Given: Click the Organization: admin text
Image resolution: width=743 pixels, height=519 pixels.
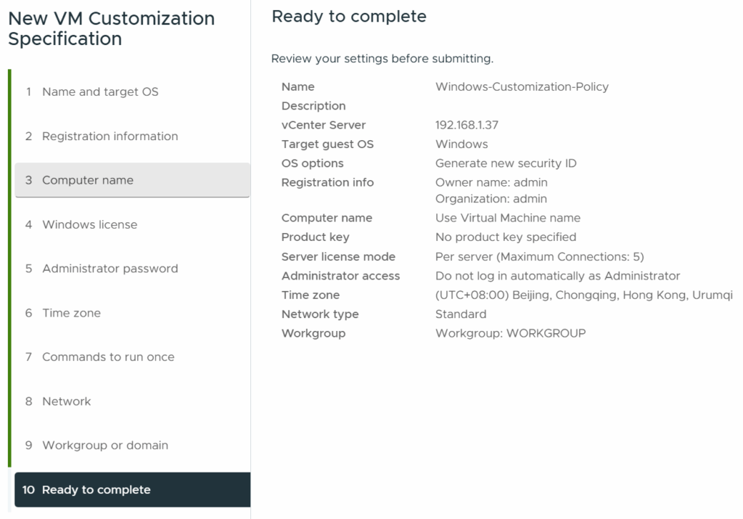Looking at the screenshot, I should tap(491, 199).
